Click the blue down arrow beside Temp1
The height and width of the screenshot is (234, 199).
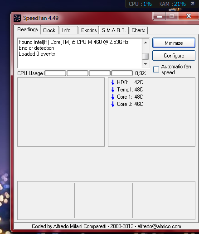pyautogui.click(x=113, y=90)
